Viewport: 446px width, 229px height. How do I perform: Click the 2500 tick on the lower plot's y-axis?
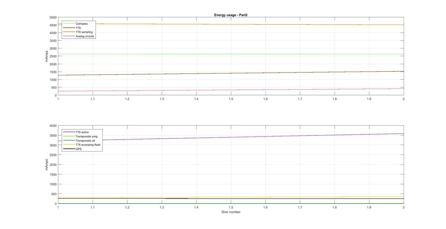(x=53, y=155)
